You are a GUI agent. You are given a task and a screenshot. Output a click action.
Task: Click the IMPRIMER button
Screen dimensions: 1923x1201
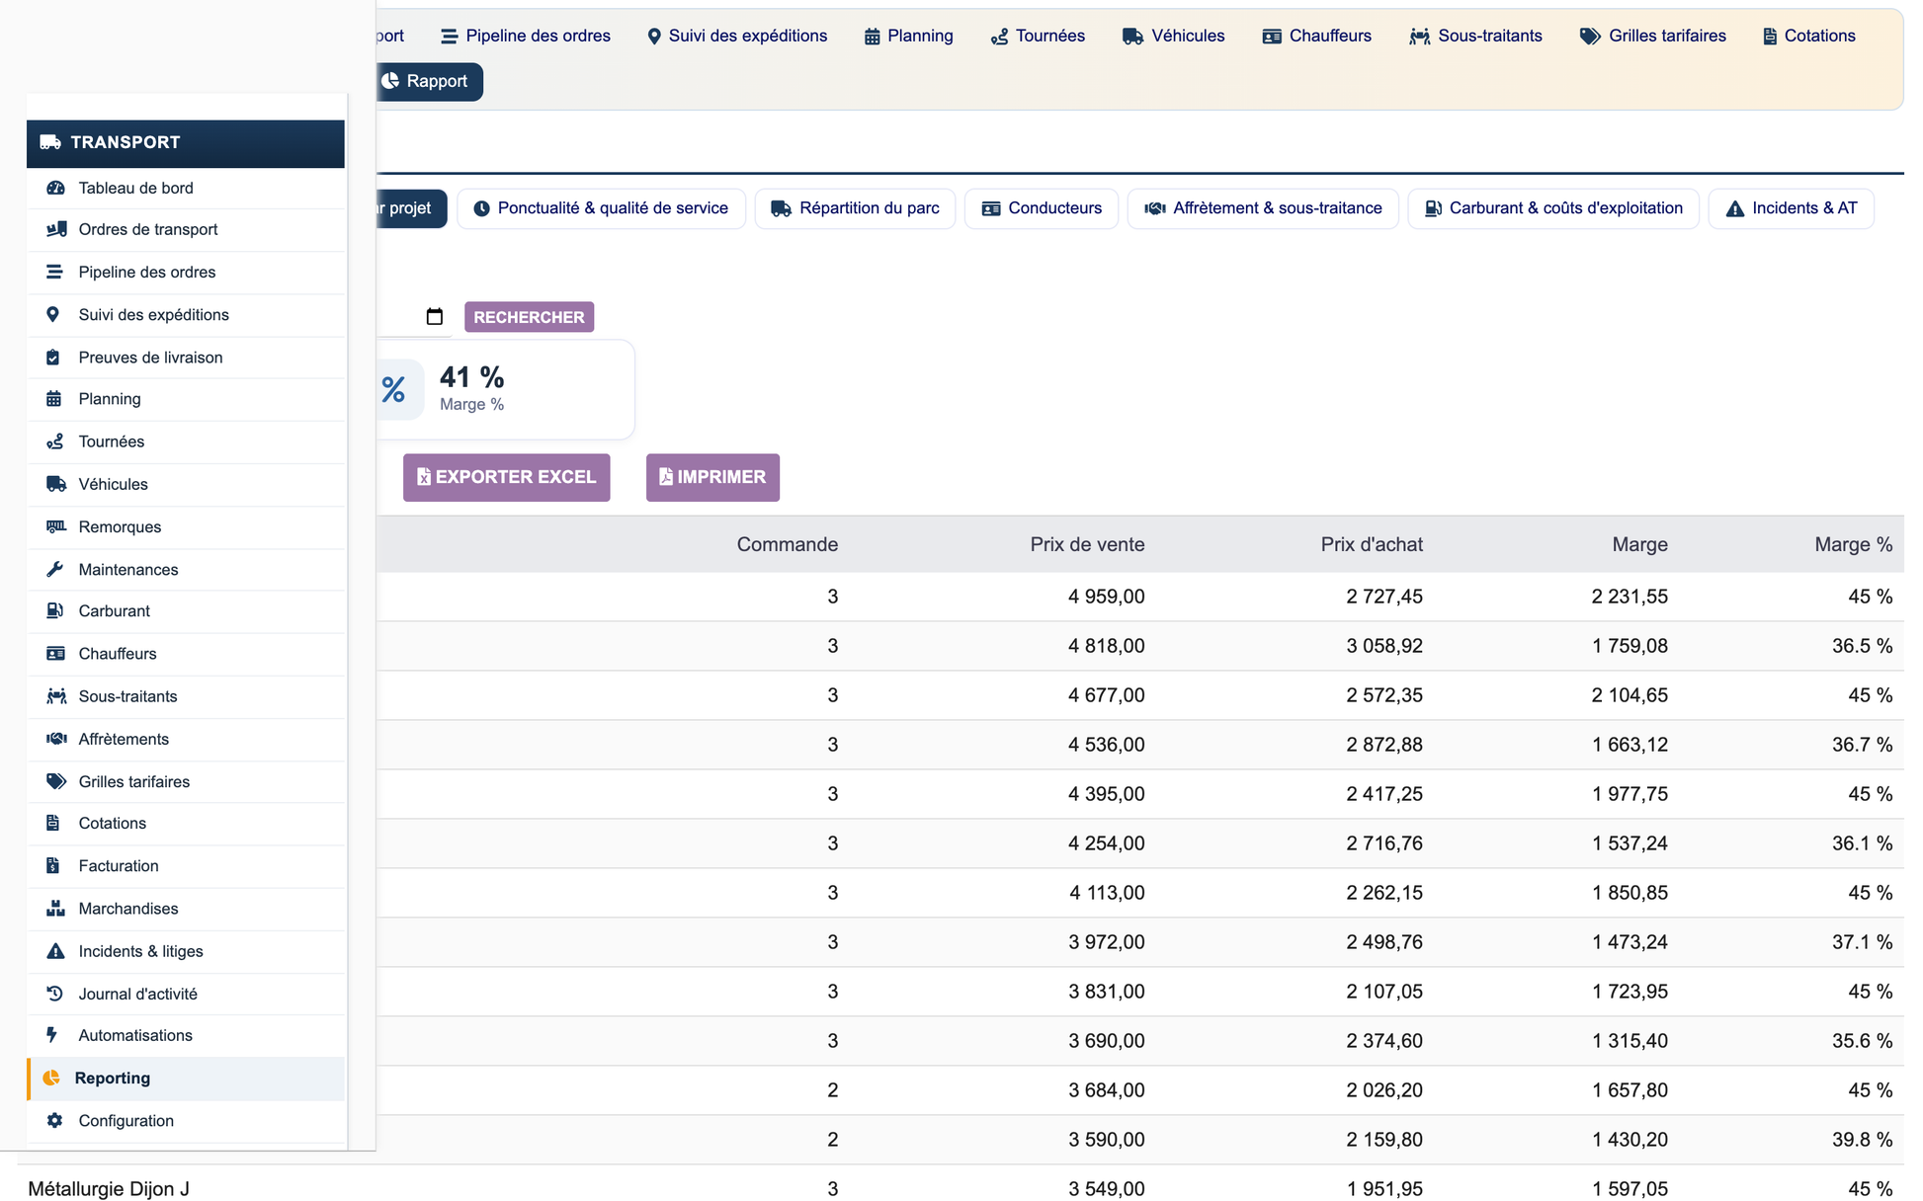pyautogui.click(x=712, y=477)
